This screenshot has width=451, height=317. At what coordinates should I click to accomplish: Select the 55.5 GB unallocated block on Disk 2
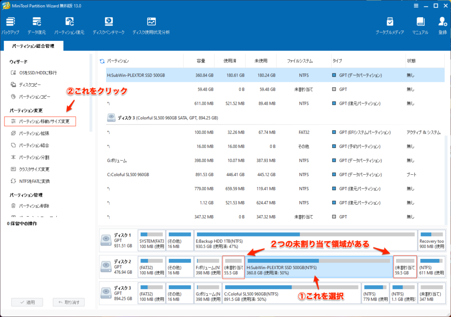point(233,267)
